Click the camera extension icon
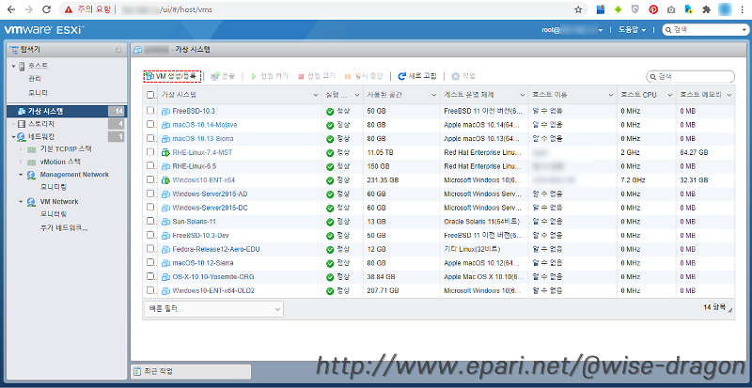Screen dimensions: 752x388 pyautogui.click(x=671, y=9)
